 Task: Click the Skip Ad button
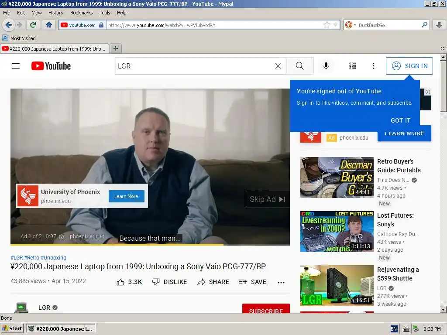point(267,199)
